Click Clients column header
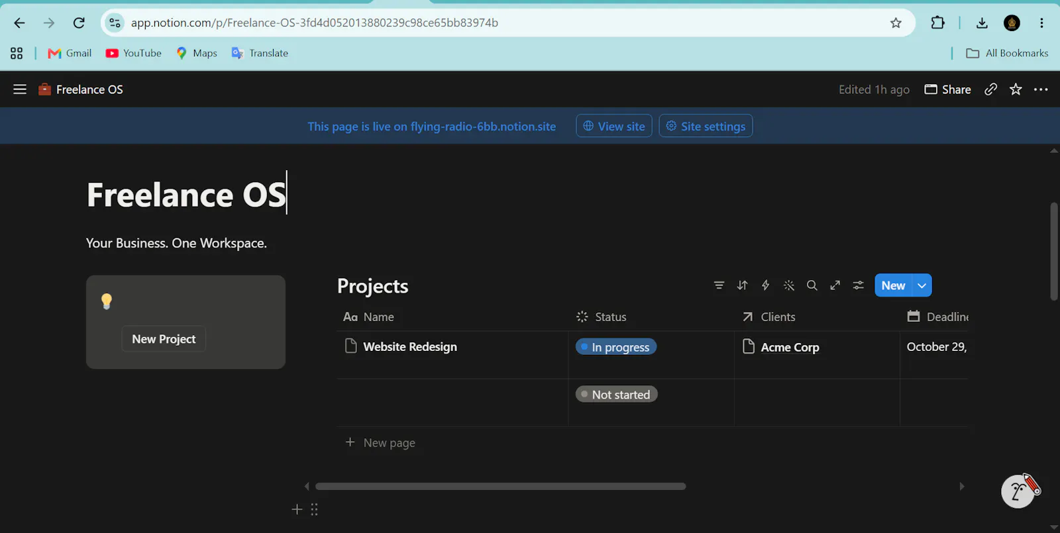 coord(817,317)
